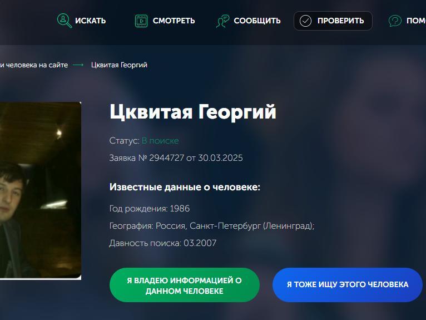426x320 pixels.
Task: Click the video film icon by СМОТРЕТЬ
Action: (x=141, y=21)
